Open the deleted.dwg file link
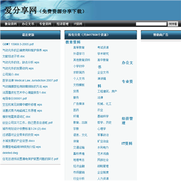The width and height of the screenshot is (181, 181). coord(10,153)
